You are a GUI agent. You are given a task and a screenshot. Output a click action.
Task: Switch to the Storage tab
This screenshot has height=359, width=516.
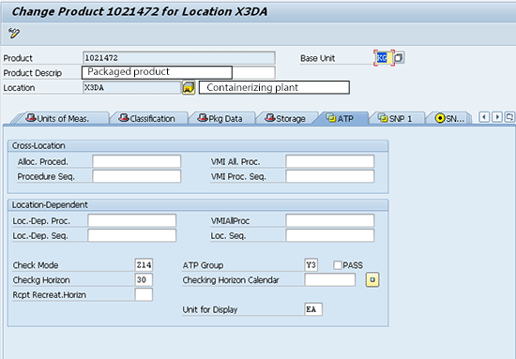tap(288, 118)
